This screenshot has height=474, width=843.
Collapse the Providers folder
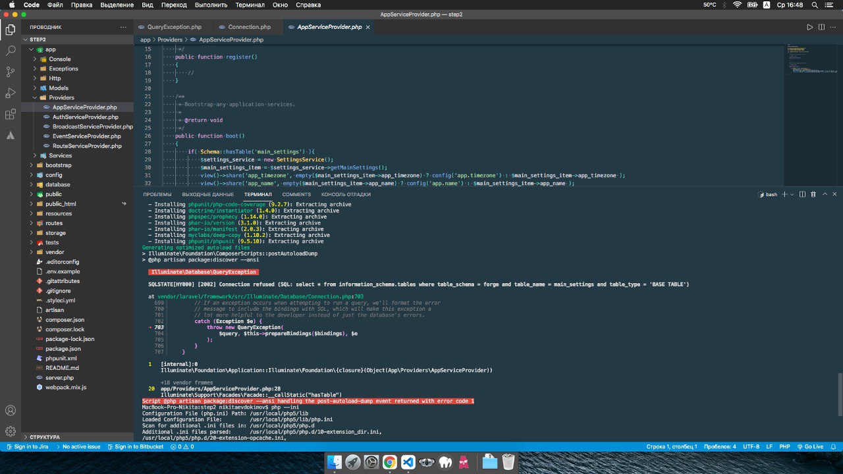[61, 97]
